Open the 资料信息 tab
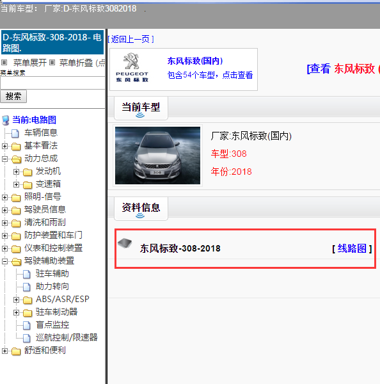The image size is (380, 384). point(141,208)
